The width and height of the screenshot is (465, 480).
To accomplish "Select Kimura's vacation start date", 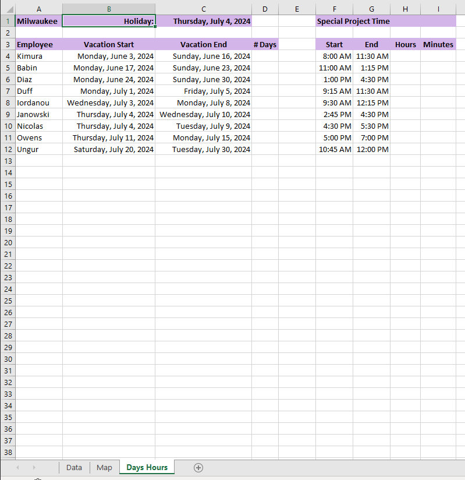I will click(109, 56).
